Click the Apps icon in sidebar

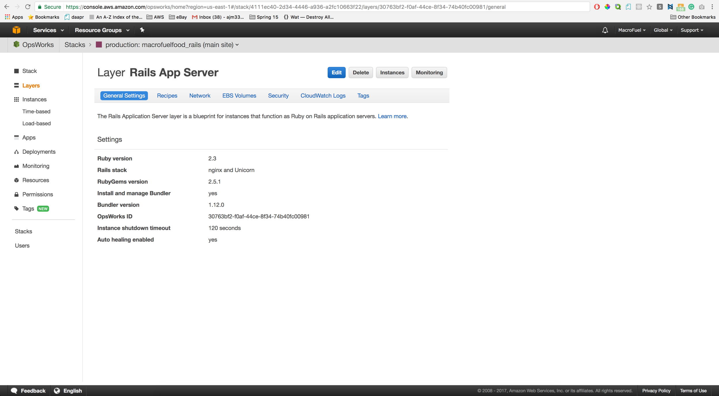click(x=16, y=137)
